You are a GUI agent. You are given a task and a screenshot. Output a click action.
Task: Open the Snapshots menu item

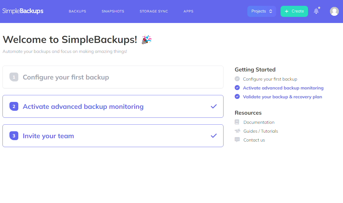click(x=113, y=11)
